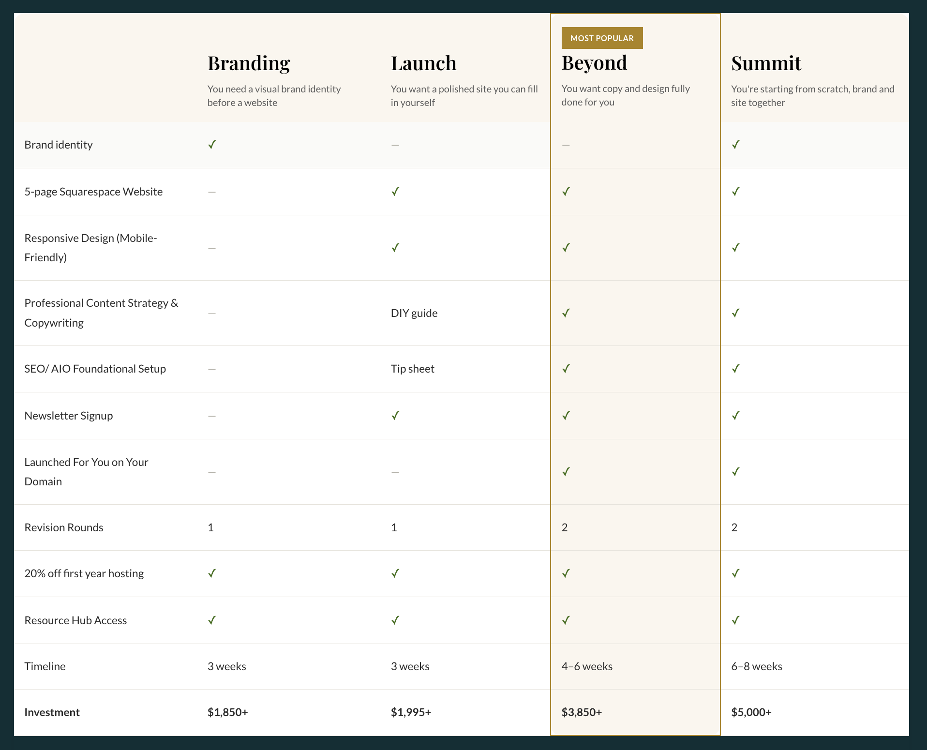The image size is (927, 750).
Task: Click 'You want a polished site' description
Action: click(464, 96)
